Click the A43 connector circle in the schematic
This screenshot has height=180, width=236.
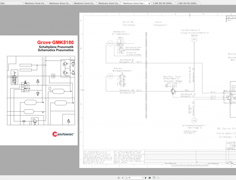pyautogui.click(x=110, y=44)
